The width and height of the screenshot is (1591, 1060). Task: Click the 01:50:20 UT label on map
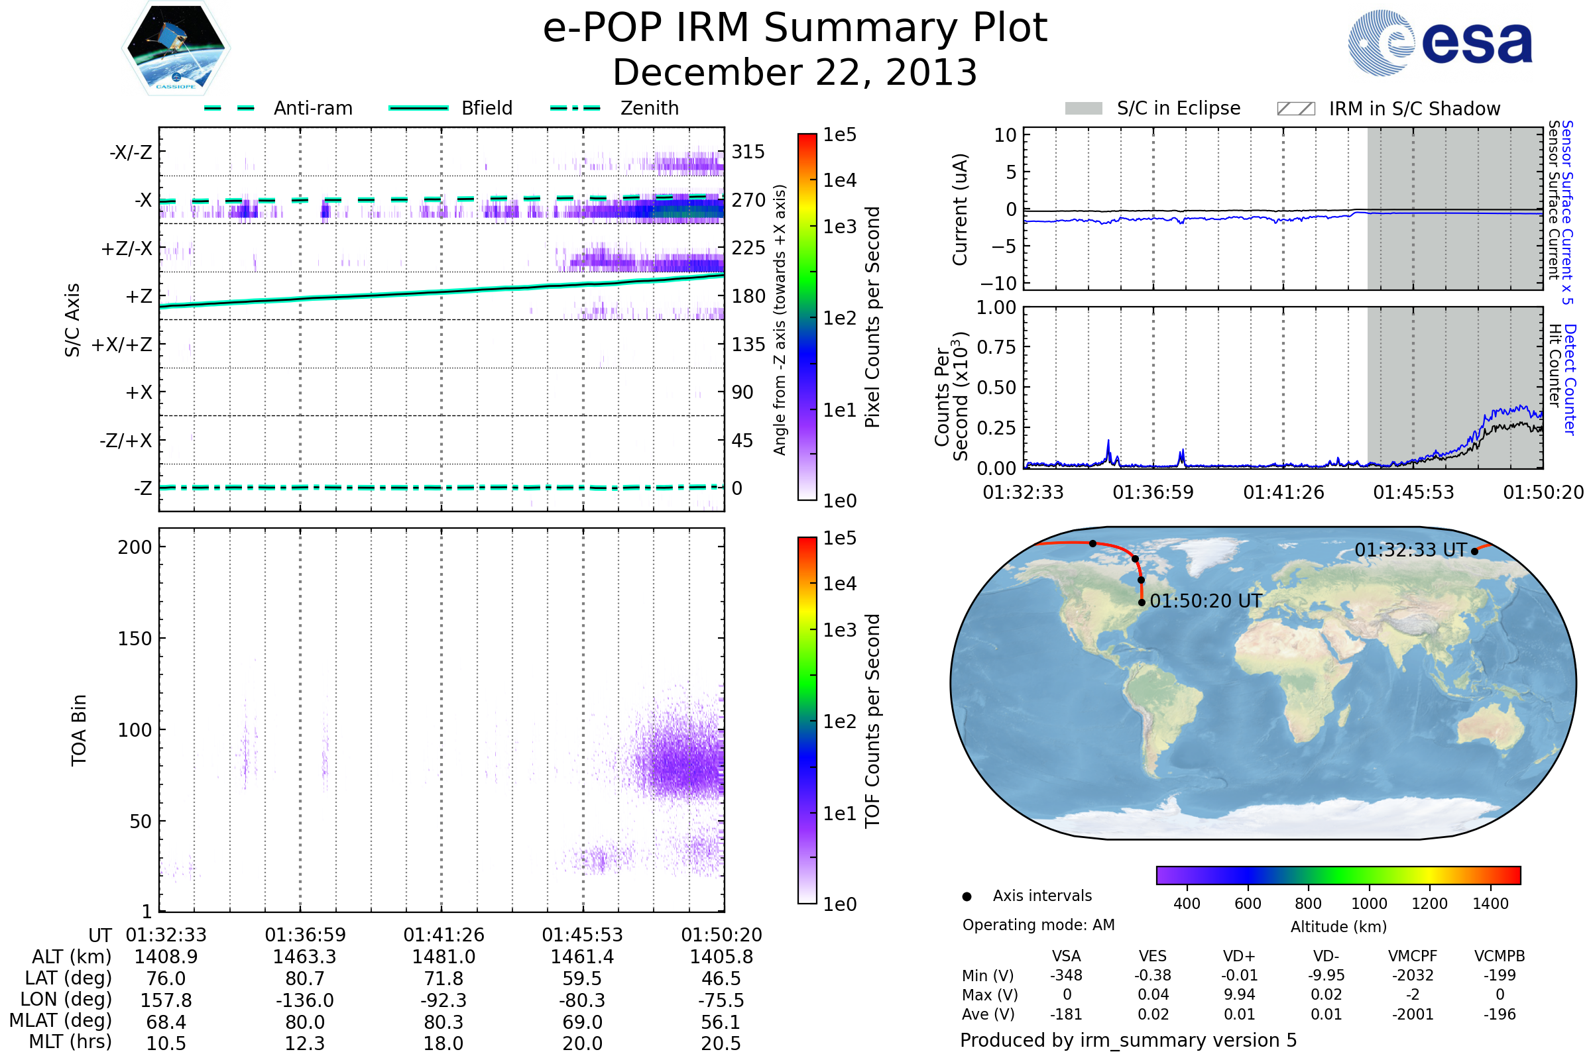1205,601
